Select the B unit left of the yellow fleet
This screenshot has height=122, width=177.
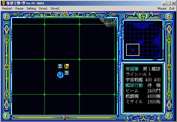[x=60, y=66]
